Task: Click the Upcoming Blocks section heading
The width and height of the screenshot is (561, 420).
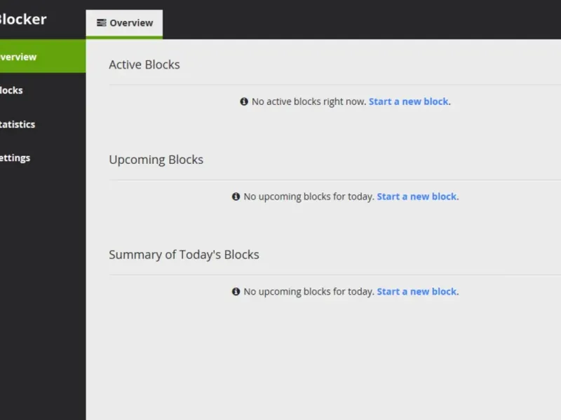Action: click(x=156, y=160)
